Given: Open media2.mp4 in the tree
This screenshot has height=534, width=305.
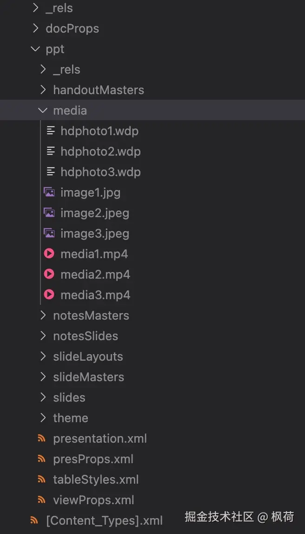Looking at the screenshot, I should (95, 274).
